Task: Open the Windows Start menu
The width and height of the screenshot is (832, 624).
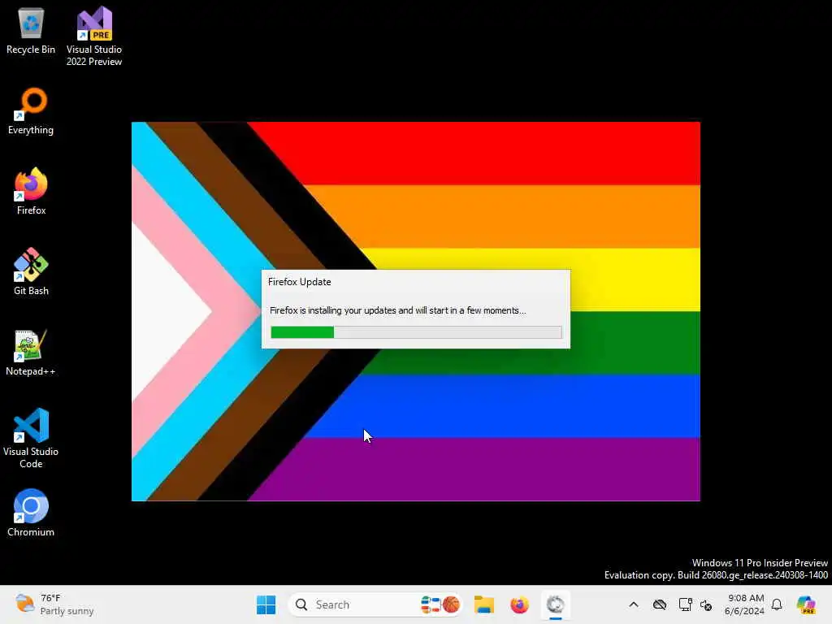Action: click(x=266, y=604)
